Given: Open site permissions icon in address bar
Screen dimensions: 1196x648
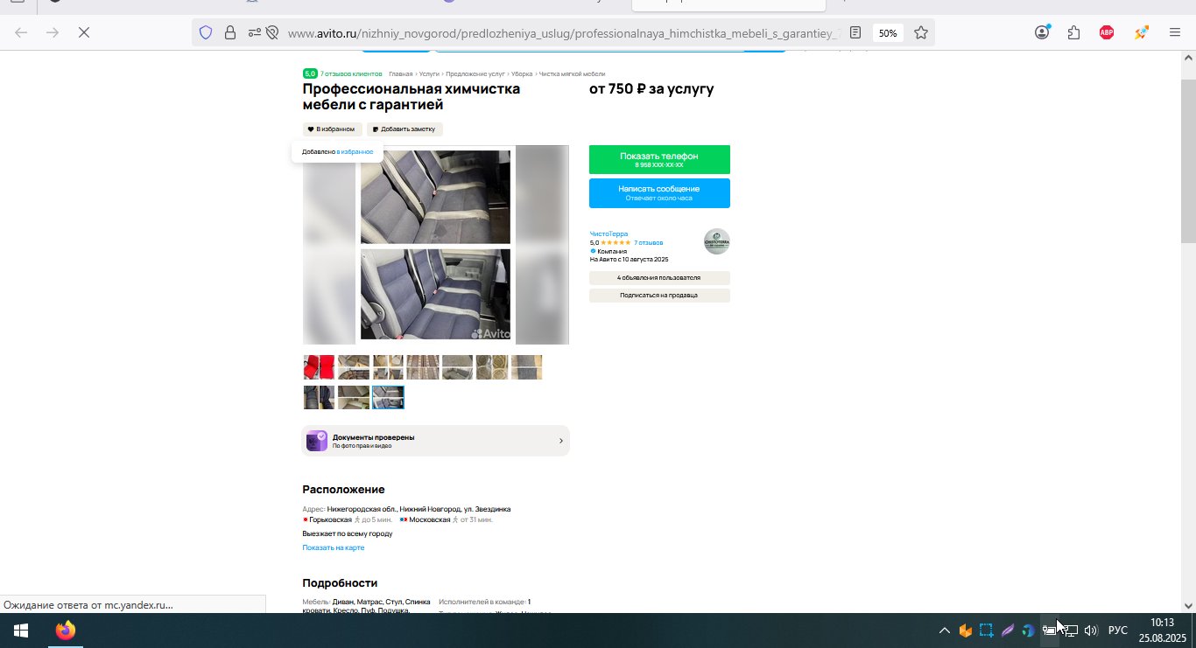Looking at the screenshot, I should click(x=255, y=32).
